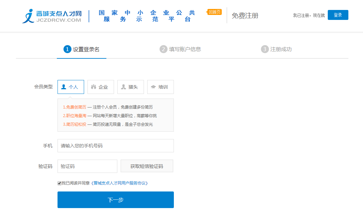The image size is (363, 224).
Task: Select the 注册成功 step tab
Action: tap(276, 49)
